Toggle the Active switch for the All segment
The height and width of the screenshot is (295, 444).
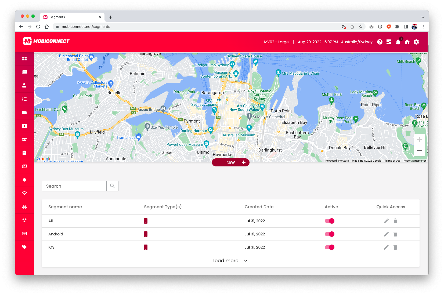point(329,221)
